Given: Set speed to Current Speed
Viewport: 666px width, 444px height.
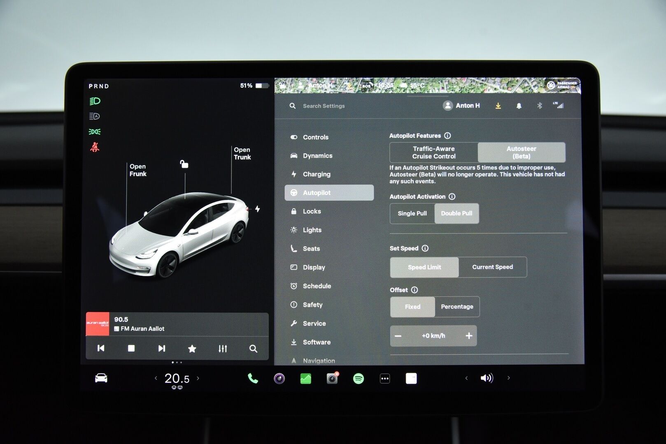Looking at the screenshot, I should [x=492, y=267].
